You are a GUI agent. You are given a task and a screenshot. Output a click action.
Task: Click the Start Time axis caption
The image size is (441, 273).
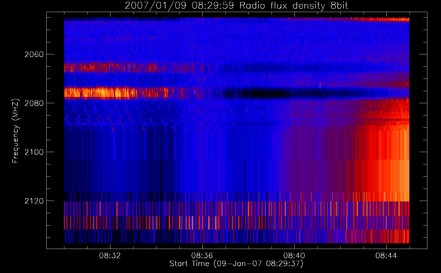pos(236,264)
